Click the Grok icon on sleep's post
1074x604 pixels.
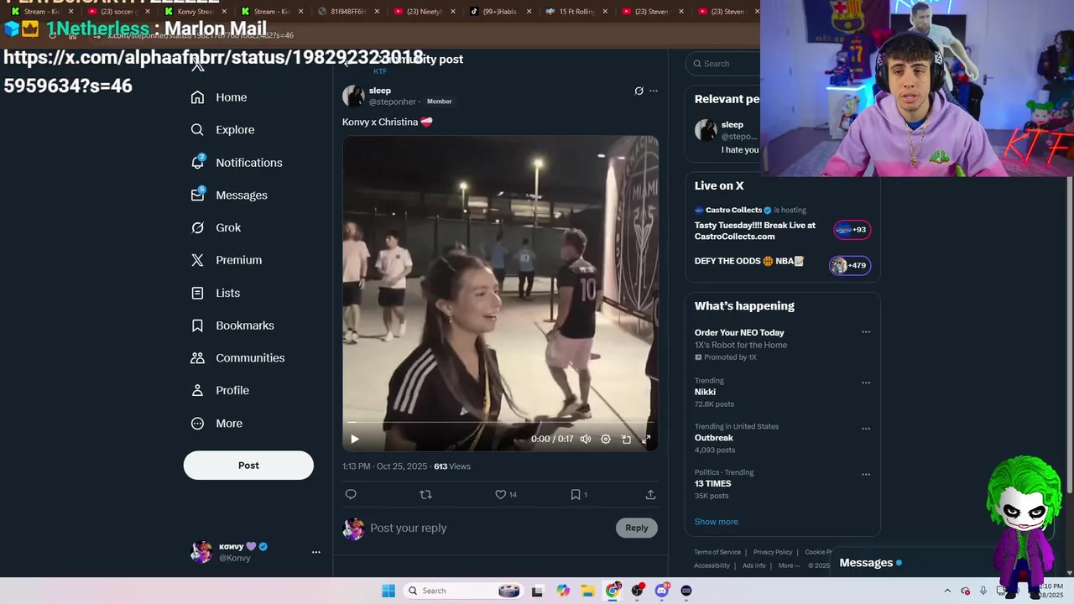pos(639,91)
